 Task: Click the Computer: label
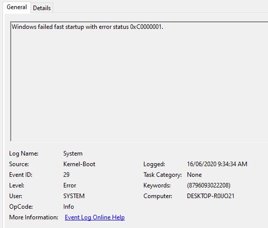pos(158,196)
